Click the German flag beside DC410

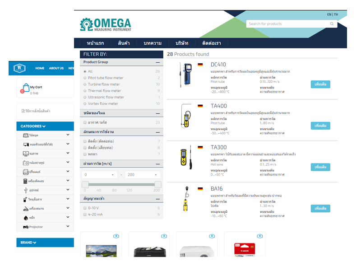[200, 65]
